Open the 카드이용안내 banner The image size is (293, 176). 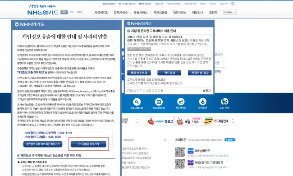pos(216,121)
